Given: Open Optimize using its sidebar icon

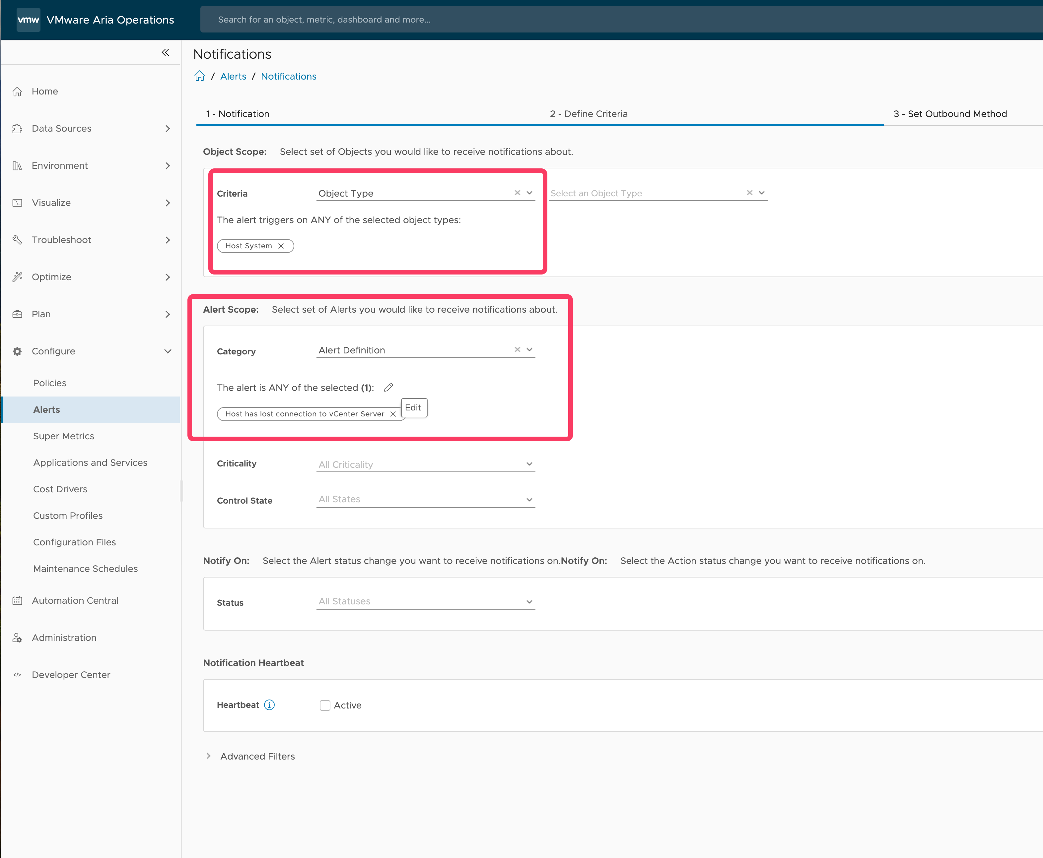Looking at the screenshot, I should point(17,277).
